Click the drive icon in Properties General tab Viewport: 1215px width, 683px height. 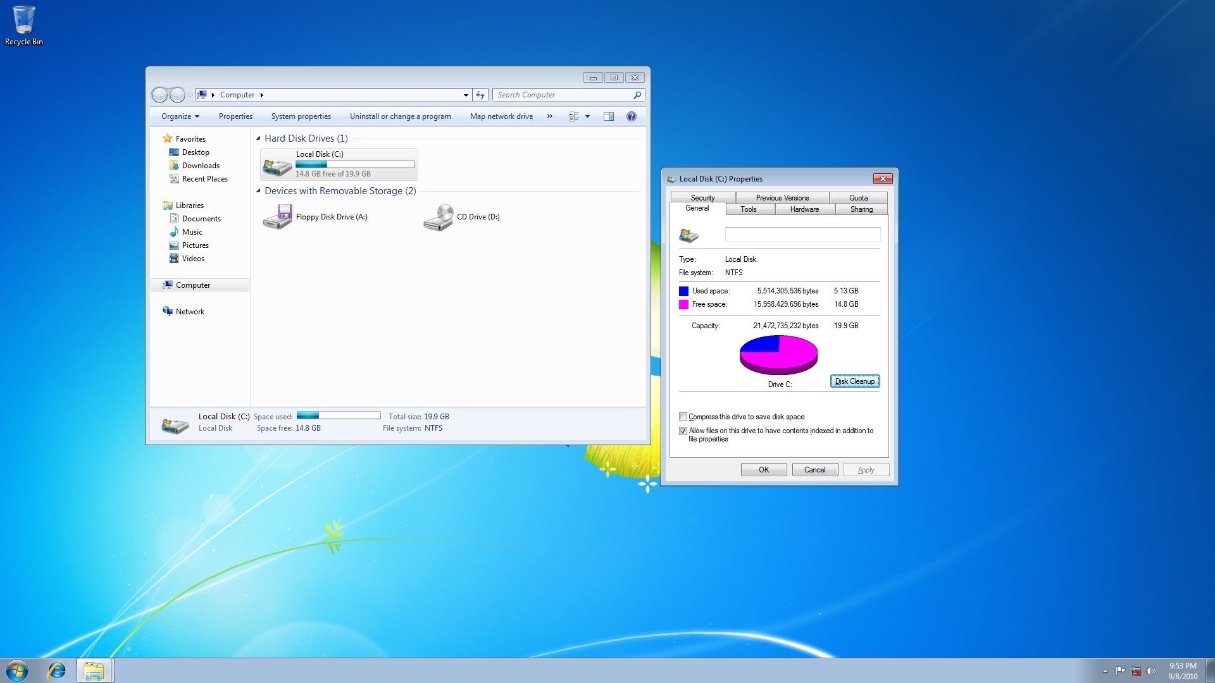coord(688,235)
